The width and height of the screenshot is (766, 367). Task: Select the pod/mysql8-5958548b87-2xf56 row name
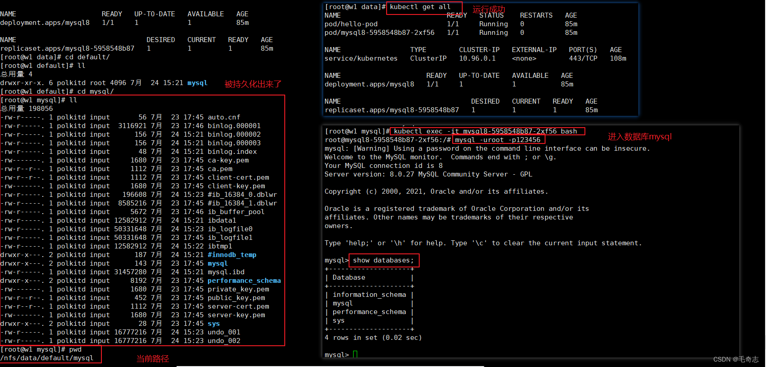(x=379, y=33)
